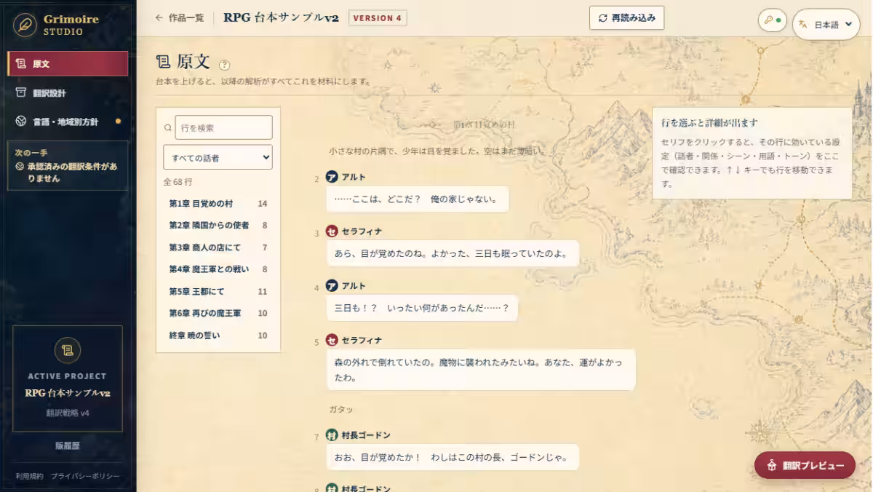Click アルト avatar icon on line 2

332,177
